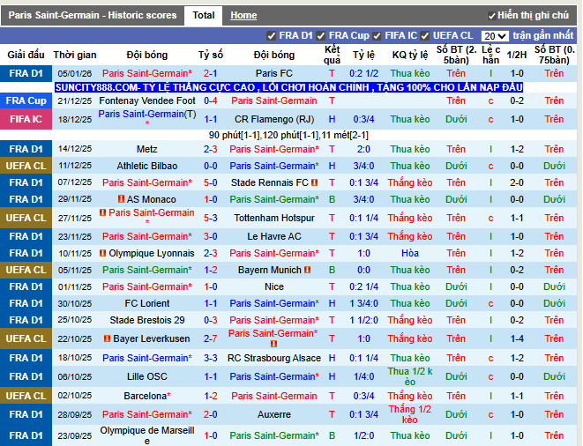Open Athletic Bilbao team link

click(147, 166)
